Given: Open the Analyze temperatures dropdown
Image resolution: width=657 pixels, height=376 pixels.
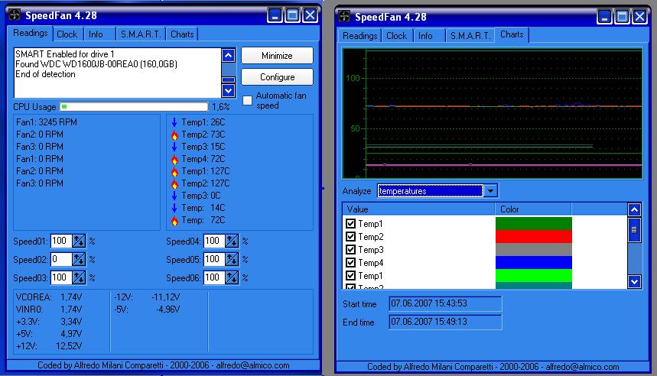Looking at the screenshot, I should [490, 191].
